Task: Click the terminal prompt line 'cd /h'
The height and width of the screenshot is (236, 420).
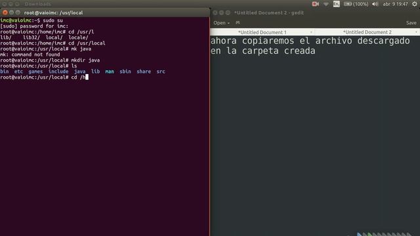Action: point(44,77)
